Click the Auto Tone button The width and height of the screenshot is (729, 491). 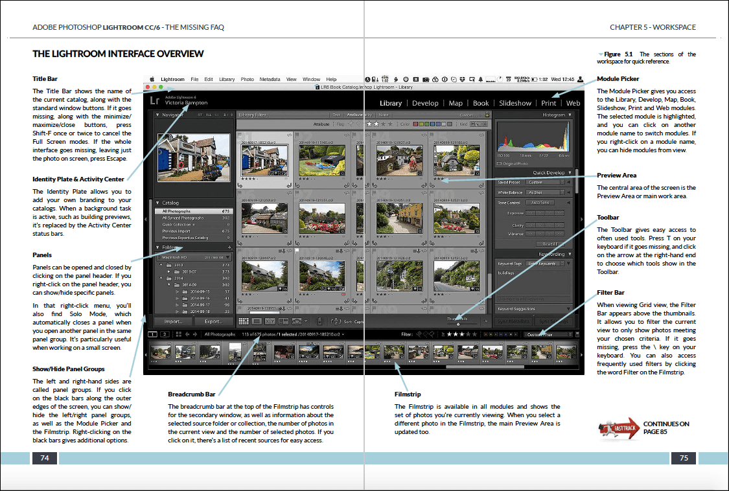coord(540,203)
